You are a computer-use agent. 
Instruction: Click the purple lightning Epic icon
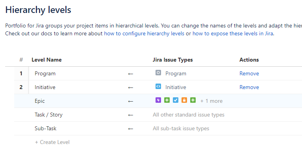(x=158, y=100)
